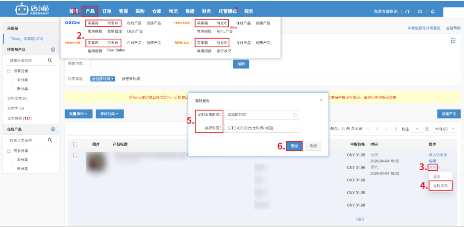Collapse 所有分类 under 在线产品
Viewport: 464px width, 227px height.
point(9,151)
